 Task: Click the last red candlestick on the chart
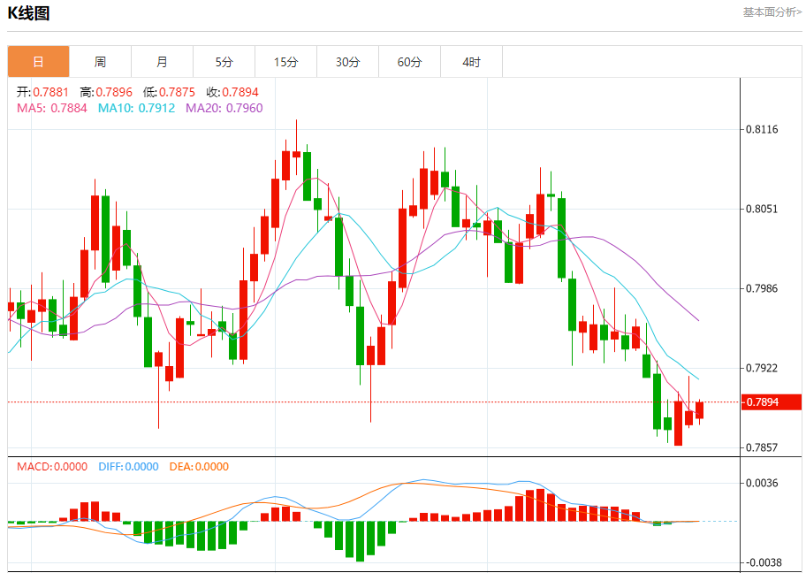(699, 410)
